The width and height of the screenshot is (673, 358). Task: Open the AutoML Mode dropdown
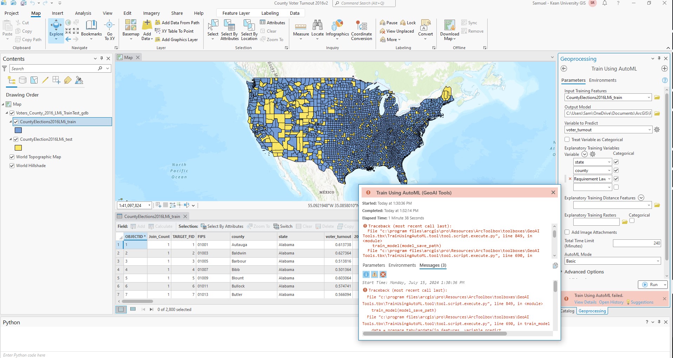(x=657, y=261)
